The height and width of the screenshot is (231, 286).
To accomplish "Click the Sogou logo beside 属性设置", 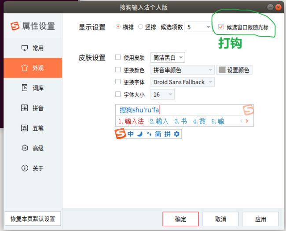I will pos(15,26).
